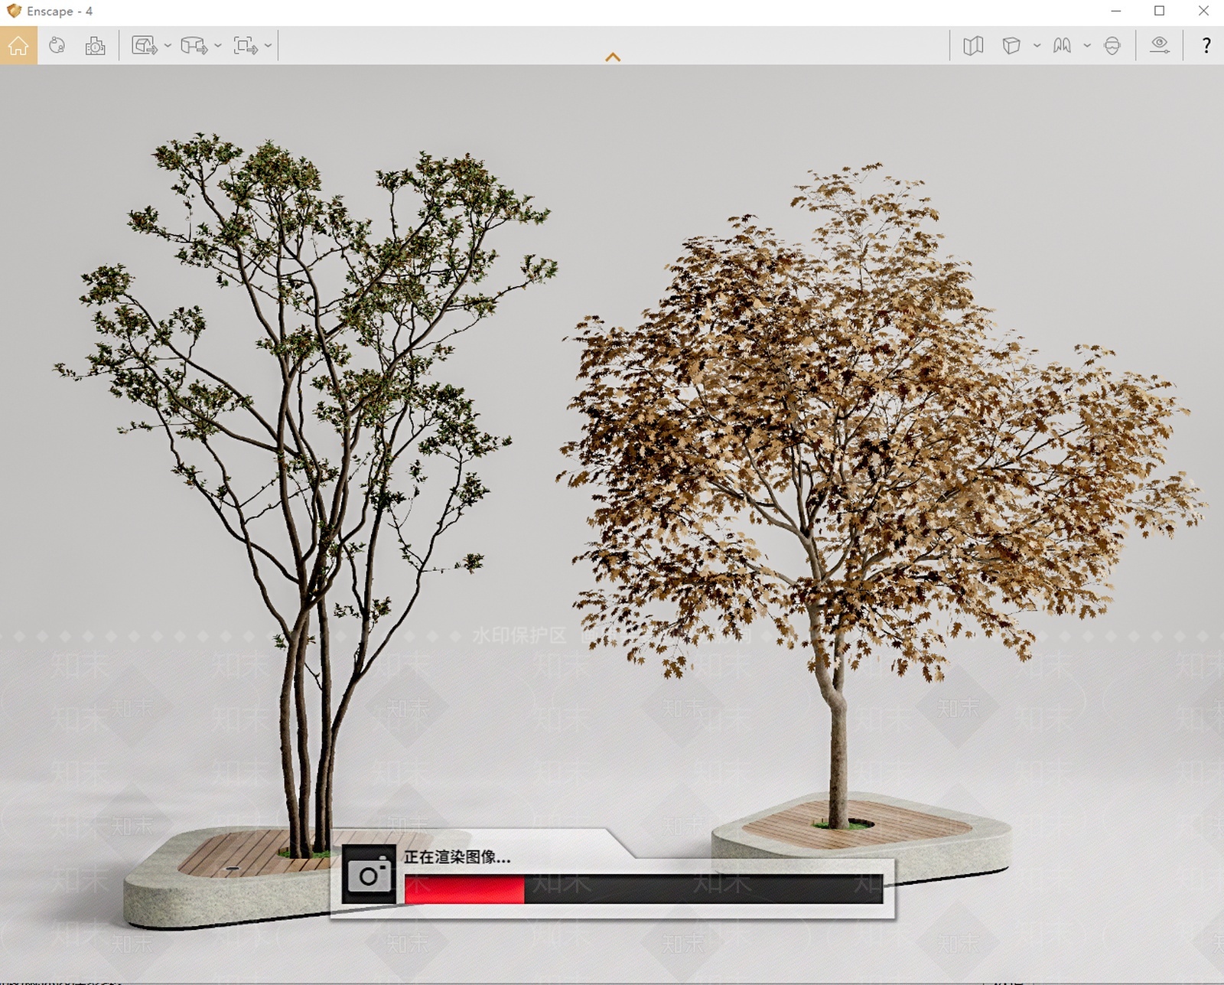Click the Walk/Fly wings icon
Screen dimensions: 1224x985
[x=1062, y=46]
